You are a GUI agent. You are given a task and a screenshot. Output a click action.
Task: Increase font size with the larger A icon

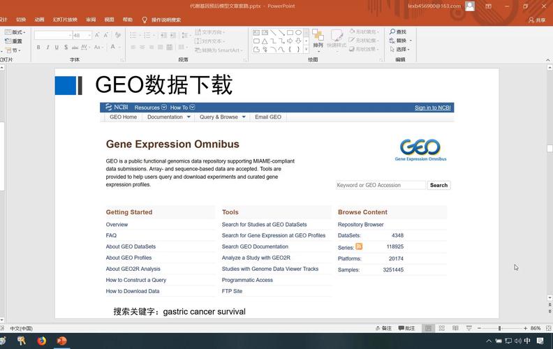(97, 36)
